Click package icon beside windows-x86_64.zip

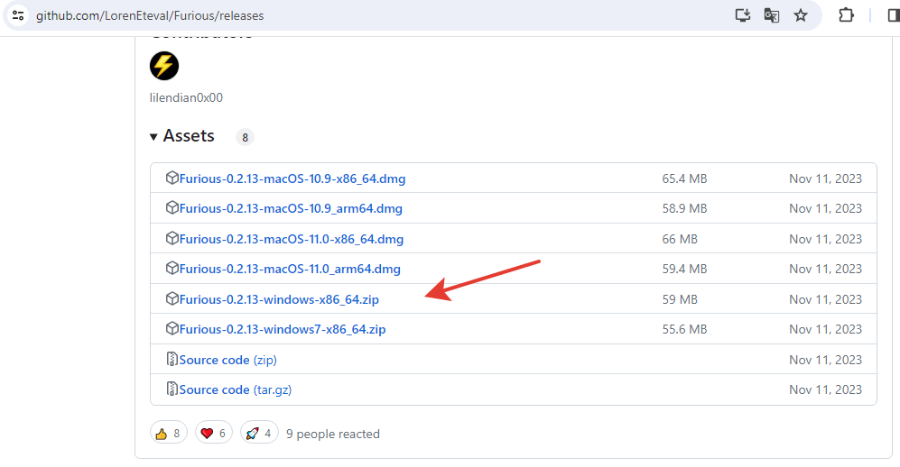(x=172, y=298)
